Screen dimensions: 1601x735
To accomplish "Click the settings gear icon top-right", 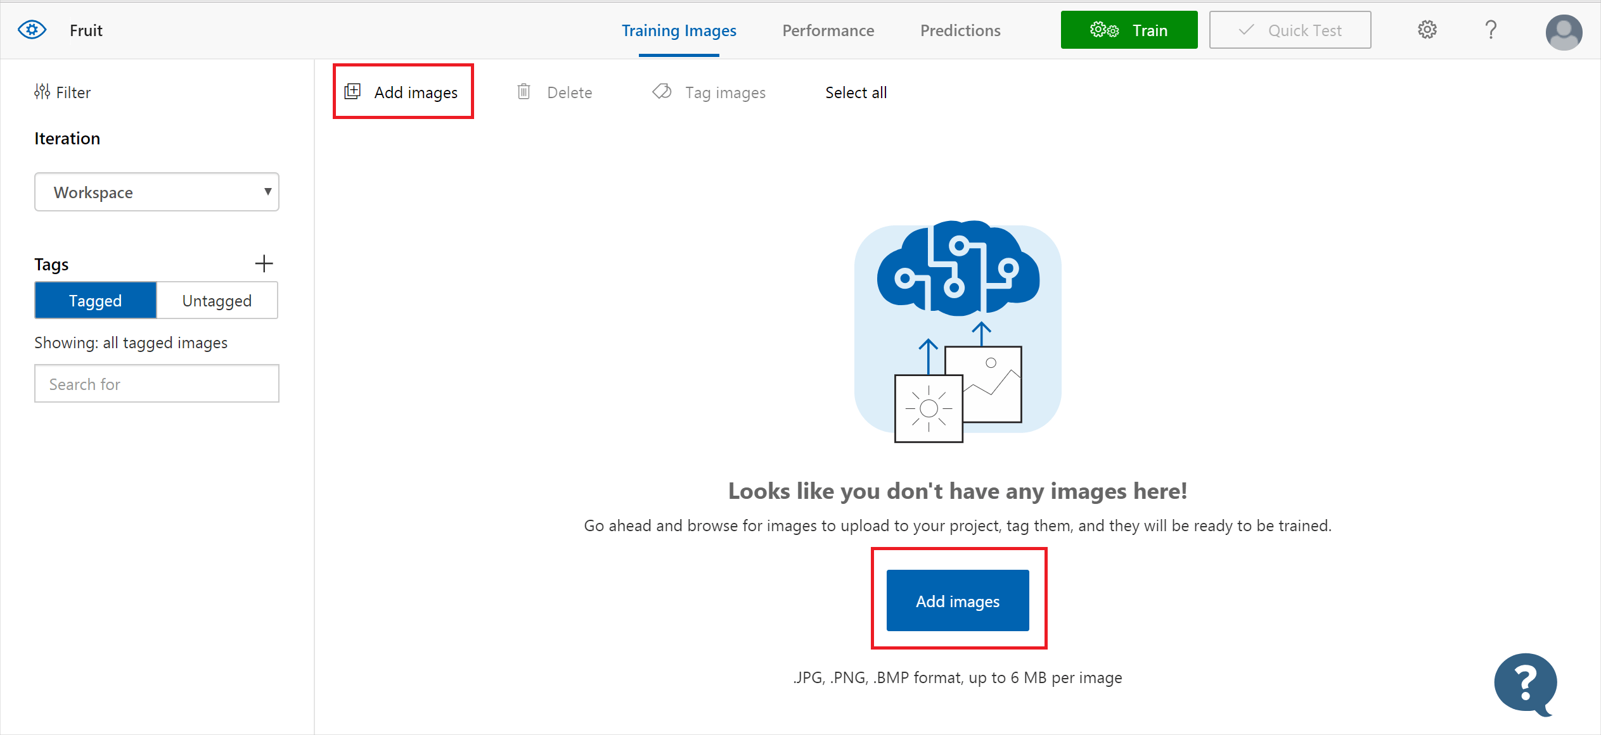I will coord(1427,30).
